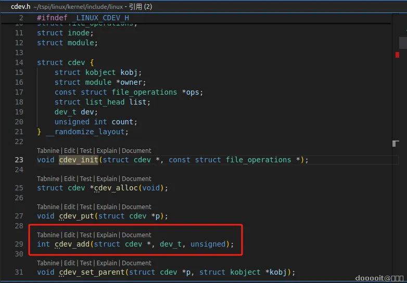This screenshot has width=407, height=283.
Task: Click Explain lens above cdev_add
Action: coord(107,235)
